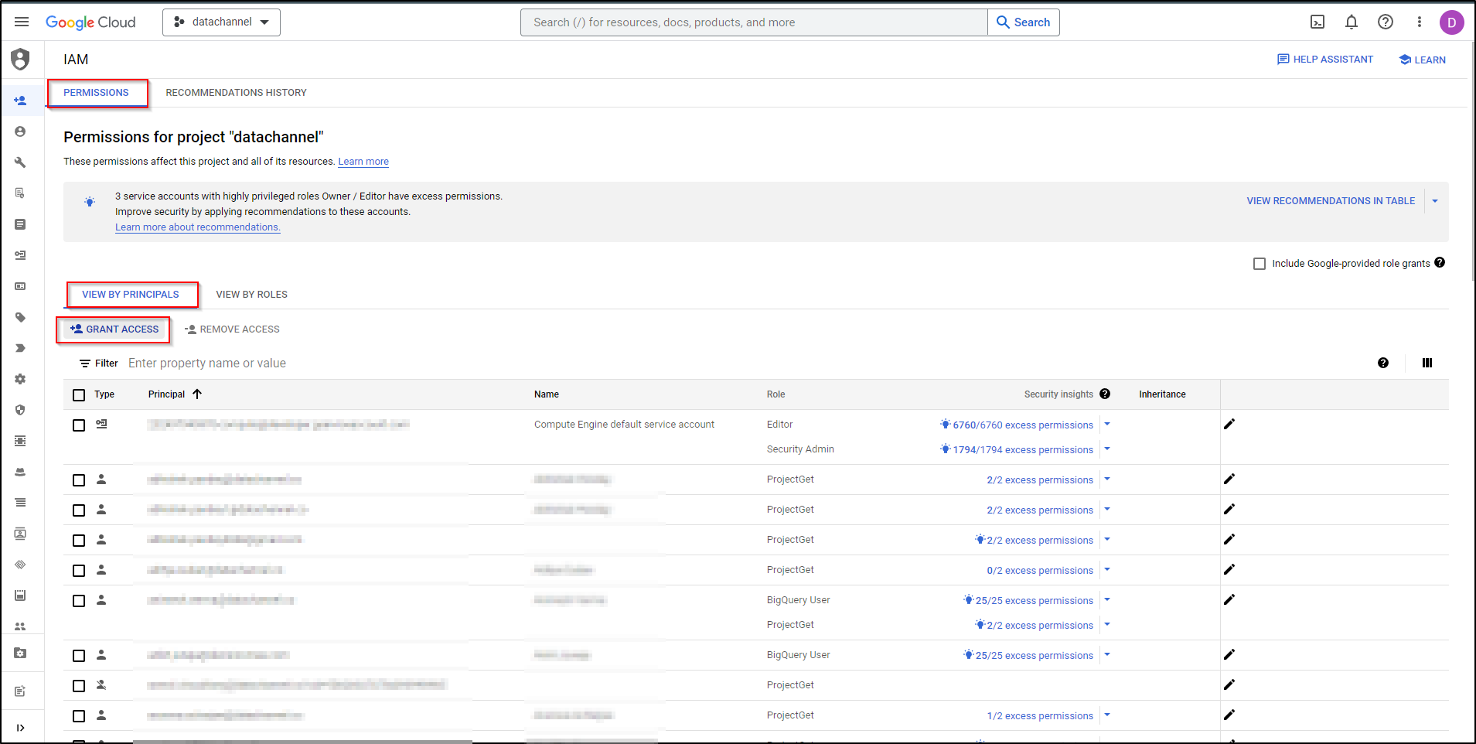Open the Privacy & Security shield sidebar icon
This screenshot has width=1476, height=744.
[x=20, y=410]
